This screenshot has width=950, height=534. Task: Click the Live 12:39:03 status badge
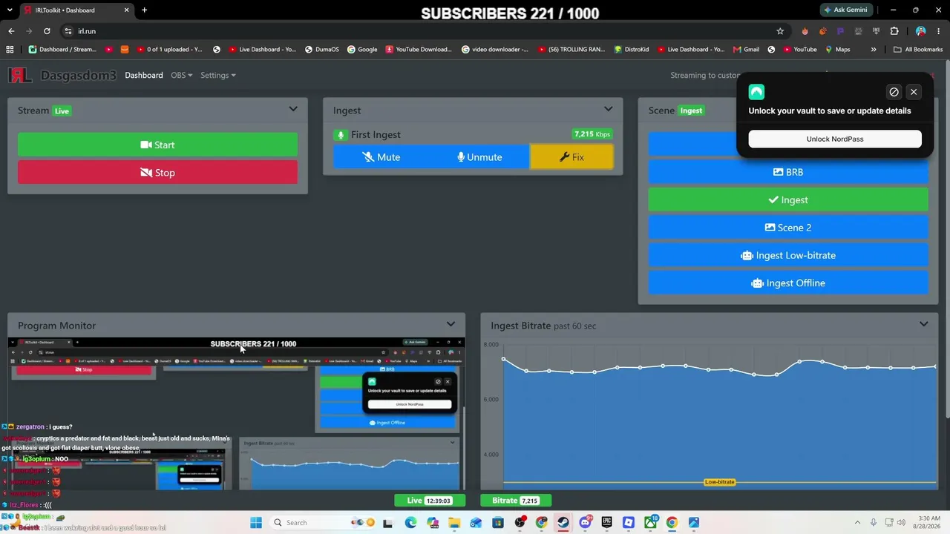click(430, 501)
